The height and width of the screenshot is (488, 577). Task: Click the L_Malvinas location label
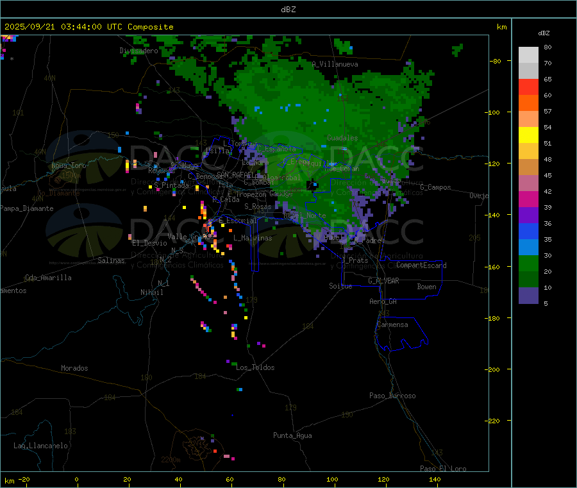pyautogui.click(x=253, y=238)
